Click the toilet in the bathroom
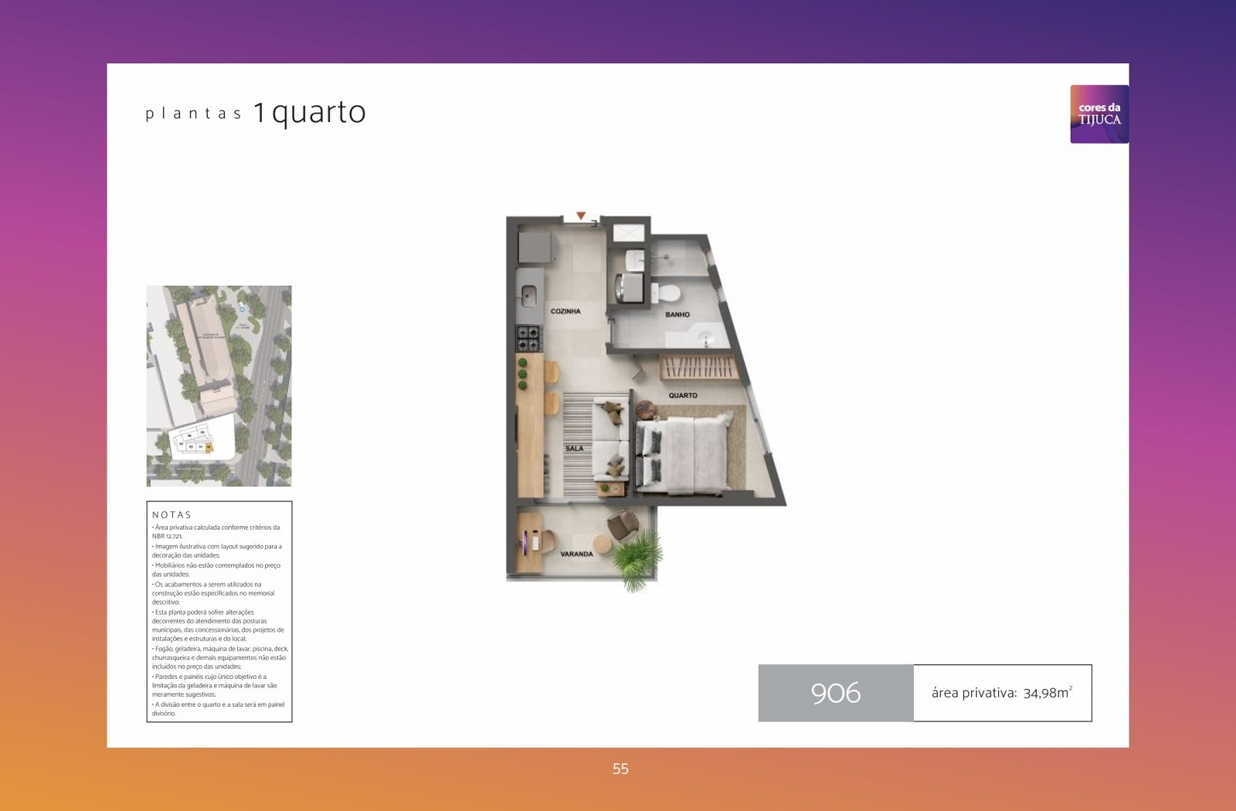The image size is (1236, 811). 665,293
